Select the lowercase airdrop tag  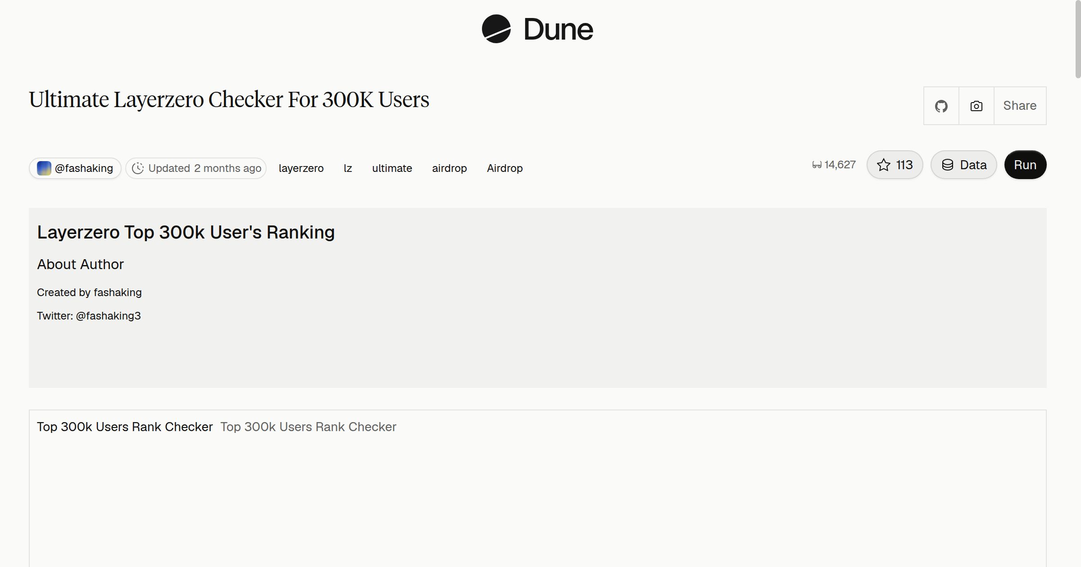[x=450, y=168]
